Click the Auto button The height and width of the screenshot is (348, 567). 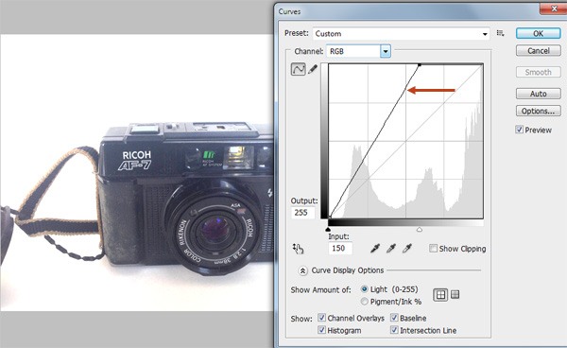[539, 94]
